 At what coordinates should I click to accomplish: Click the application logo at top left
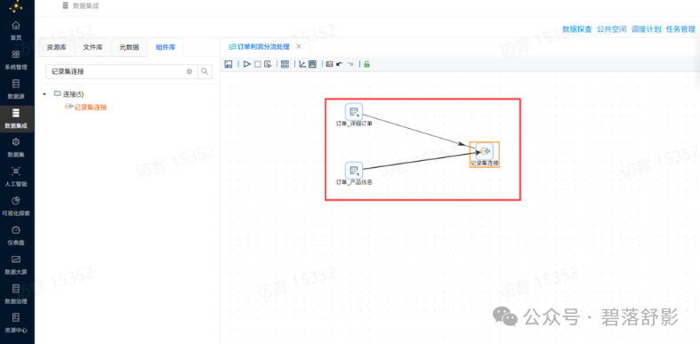tap(16, 6)
